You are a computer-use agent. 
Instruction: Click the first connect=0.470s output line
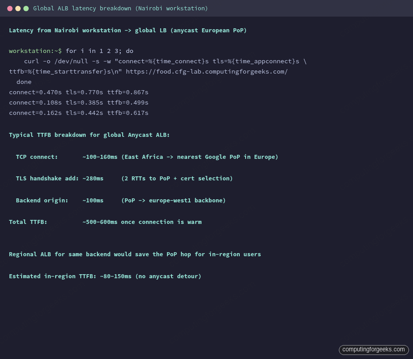tap(79, 92)
